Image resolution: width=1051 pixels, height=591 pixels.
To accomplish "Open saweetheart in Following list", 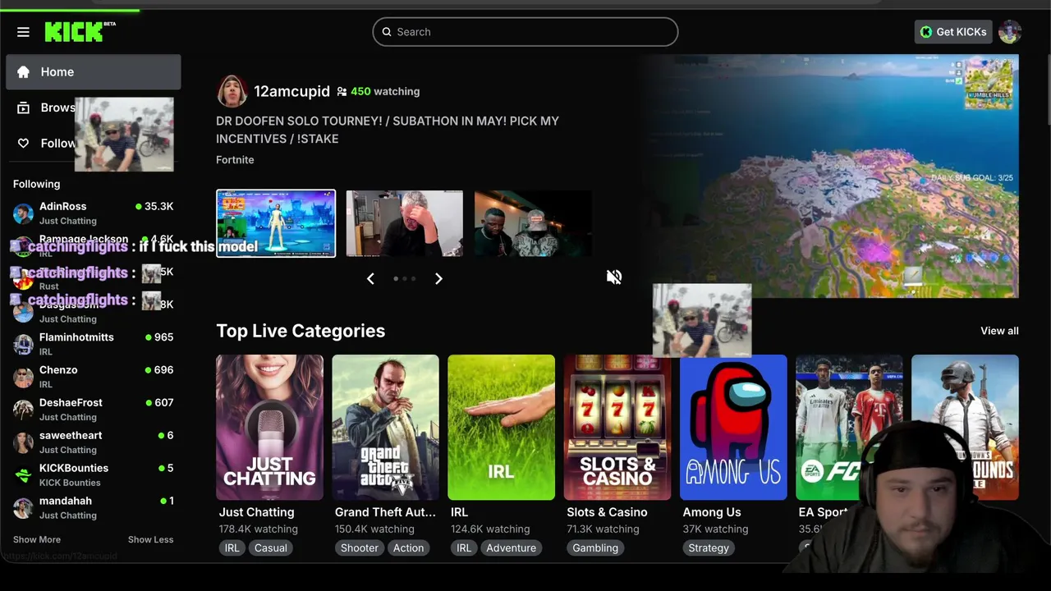I will point(94,442).
